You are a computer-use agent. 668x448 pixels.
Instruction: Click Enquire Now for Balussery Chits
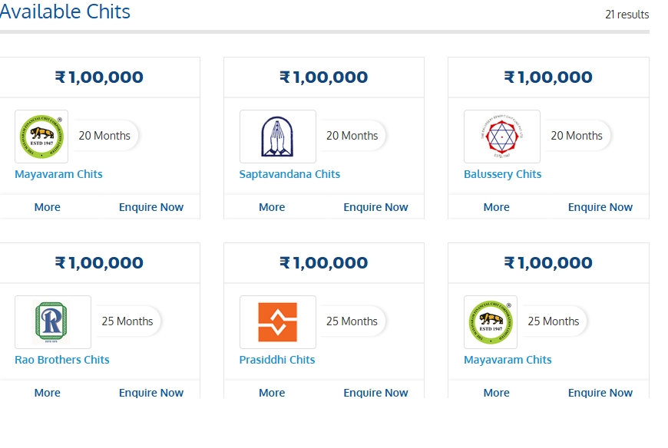coord(600,206)
